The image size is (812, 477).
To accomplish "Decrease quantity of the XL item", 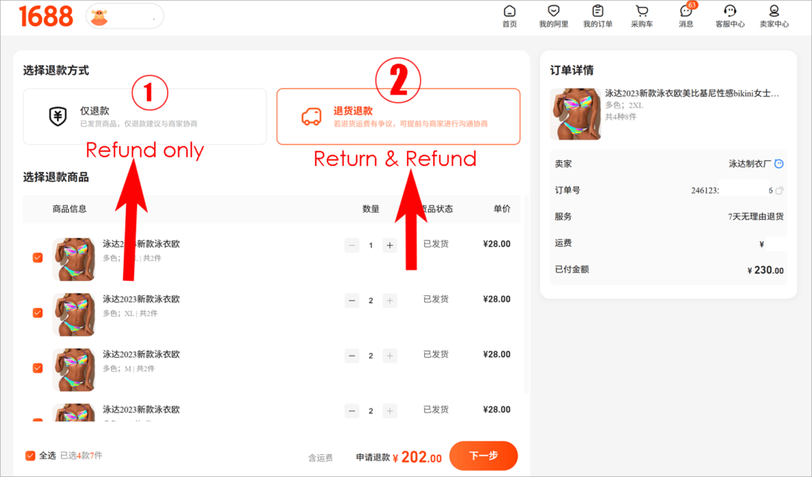I will (x=351, y=300).
